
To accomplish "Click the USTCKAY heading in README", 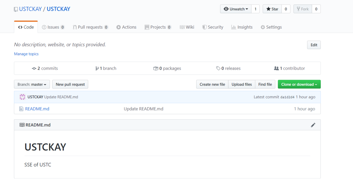I will tap(45, 147).
